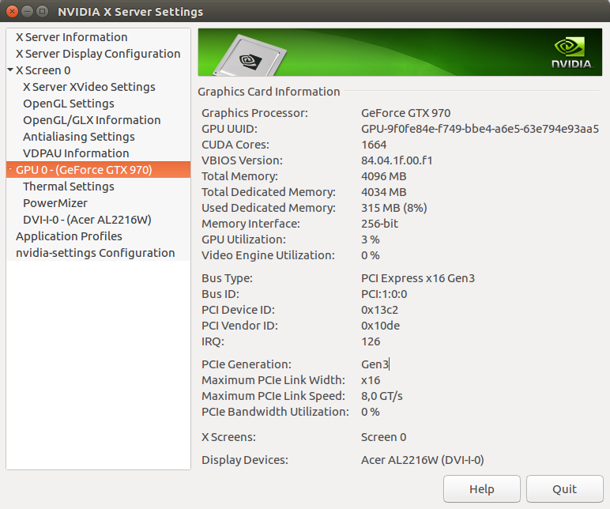Click PCI Vendor ID value 0x10de
The width and height of the screenshot is (610, 509).
tap(381, 326)
